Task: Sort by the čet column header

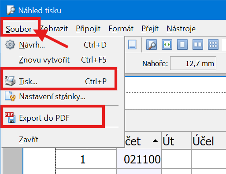Action: (143, 141)
